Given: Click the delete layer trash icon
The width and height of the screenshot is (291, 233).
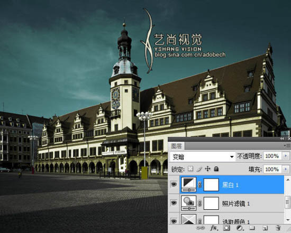Looking at the screenshot, I should (278, 228).
